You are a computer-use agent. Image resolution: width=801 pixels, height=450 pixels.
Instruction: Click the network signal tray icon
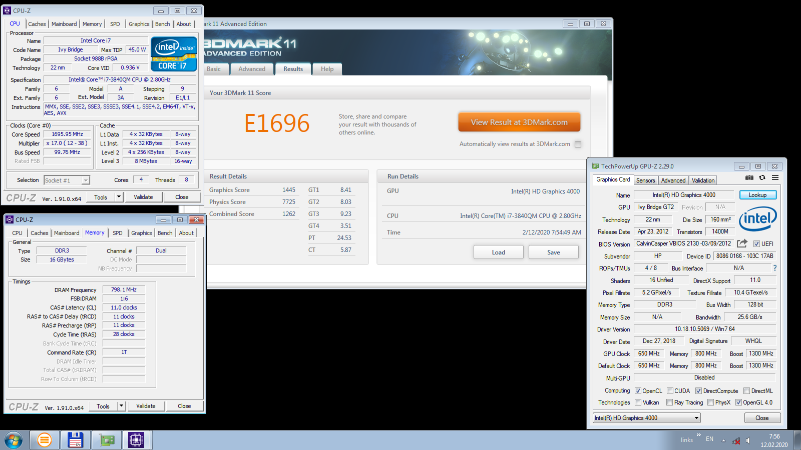[736, 440]
